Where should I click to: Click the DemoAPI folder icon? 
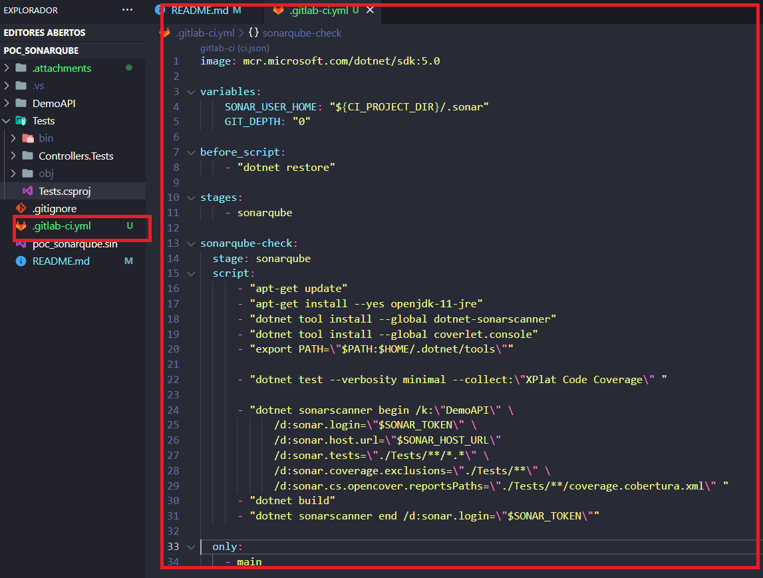21,103
